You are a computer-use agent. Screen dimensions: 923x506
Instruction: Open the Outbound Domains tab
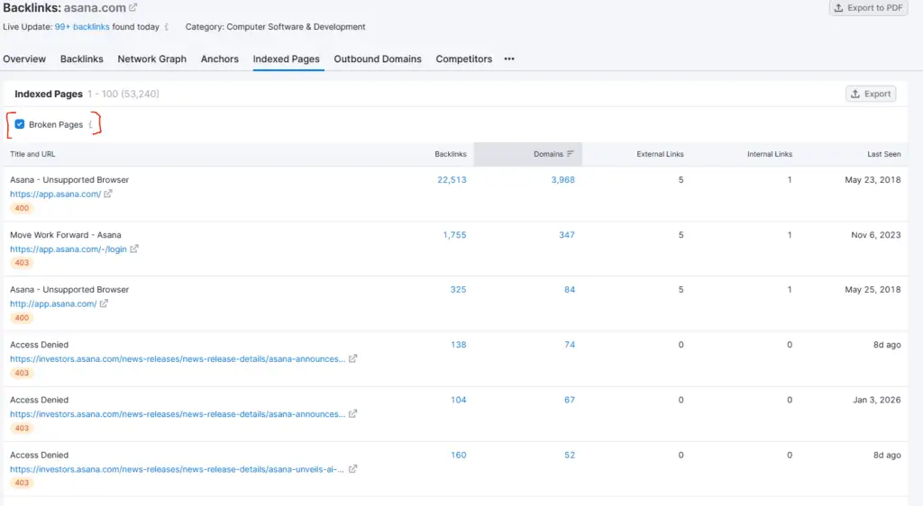[x=378, y=59]
